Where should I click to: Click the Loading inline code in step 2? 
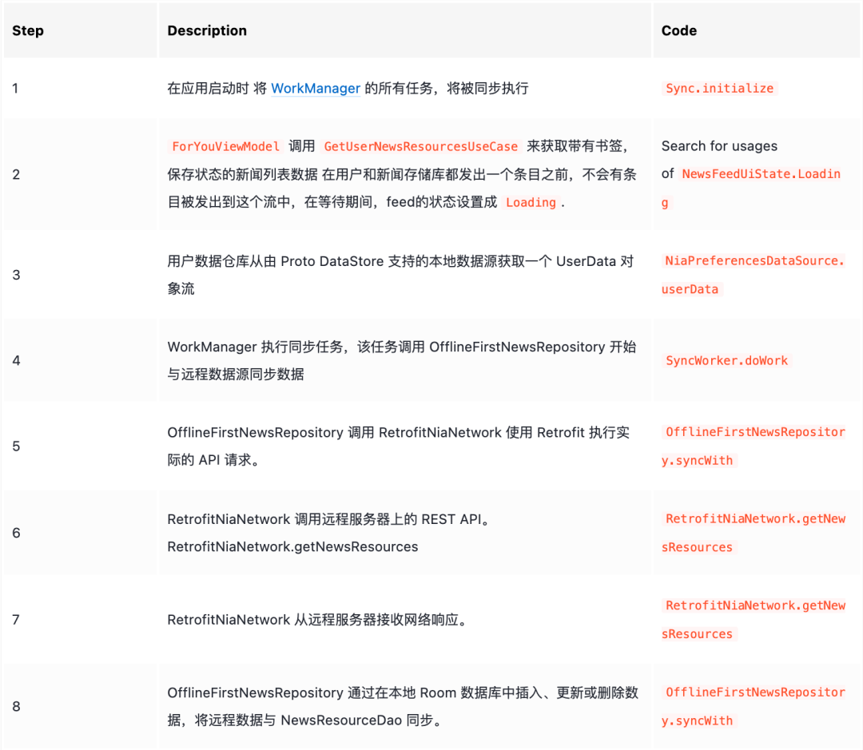(x=531, y=203)
